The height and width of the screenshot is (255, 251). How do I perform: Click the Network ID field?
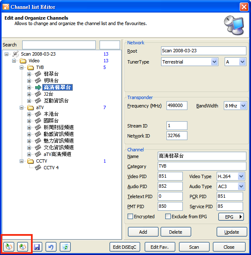(177, 135)
